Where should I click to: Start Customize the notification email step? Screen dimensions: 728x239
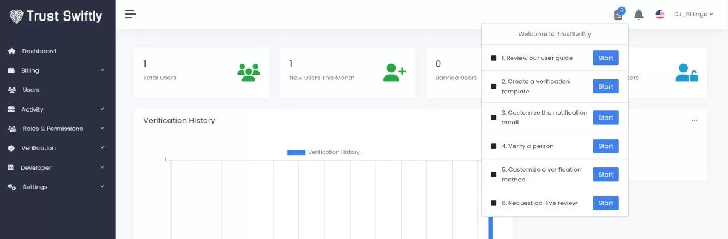pyautogui.click(x=605, y=117)
